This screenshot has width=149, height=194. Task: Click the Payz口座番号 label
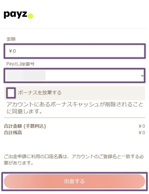[x=21, y=64]
